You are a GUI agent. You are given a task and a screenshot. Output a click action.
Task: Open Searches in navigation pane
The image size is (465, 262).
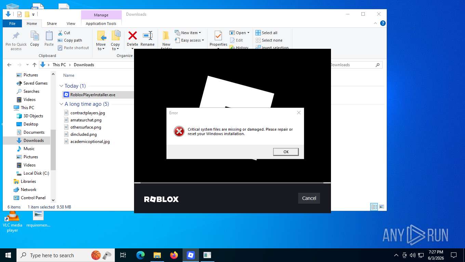coord(31,91)
